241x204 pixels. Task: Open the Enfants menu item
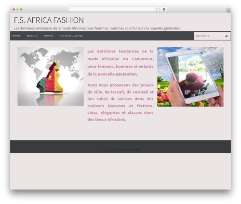pos(32,36)
